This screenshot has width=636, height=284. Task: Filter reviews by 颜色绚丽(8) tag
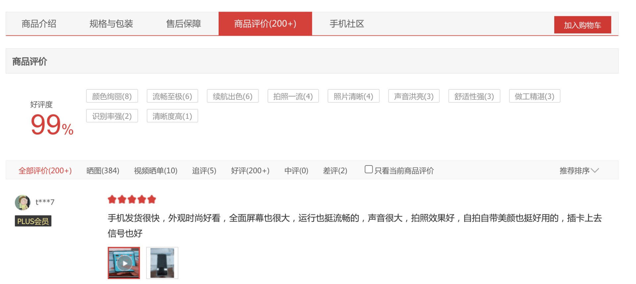pos(112,96)
